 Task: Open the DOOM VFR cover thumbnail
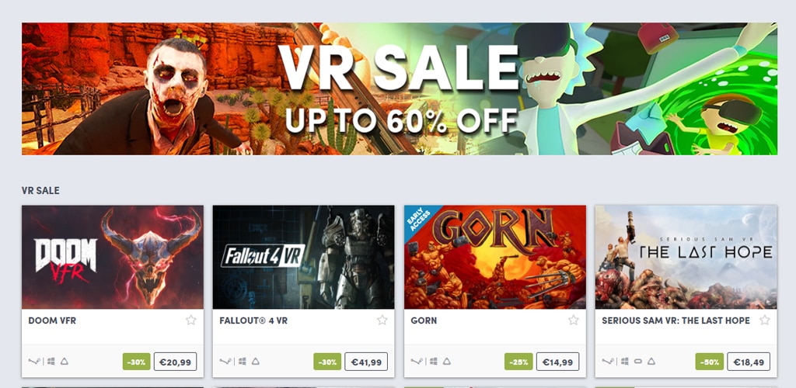coord(113,258)
